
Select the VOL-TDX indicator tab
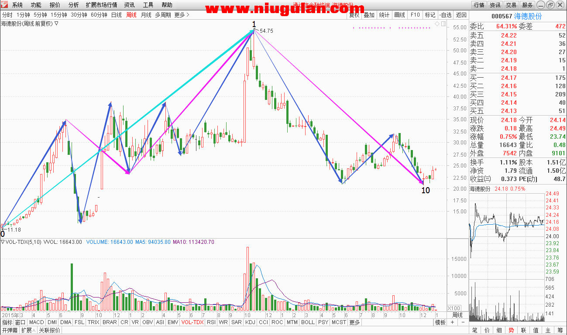coord(192,322)
